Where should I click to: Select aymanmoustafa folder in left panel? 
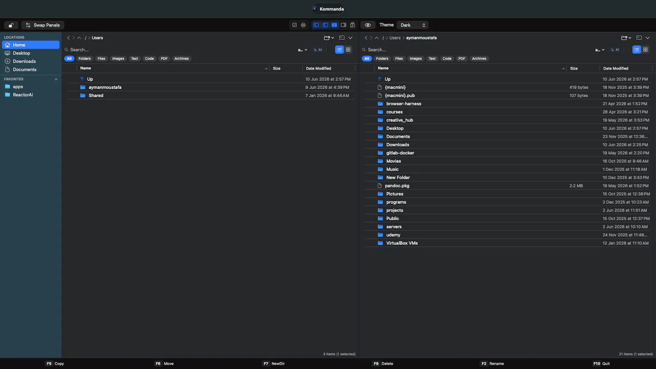[210, 87]
